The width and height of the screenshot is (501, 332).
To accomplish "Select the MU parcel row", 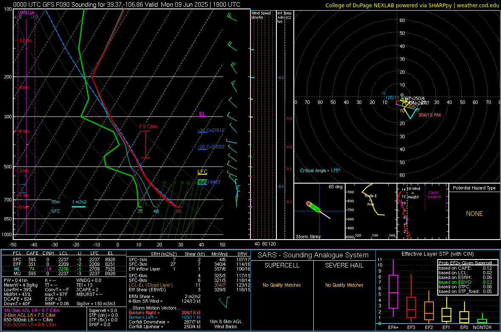I will click(63, 273).
